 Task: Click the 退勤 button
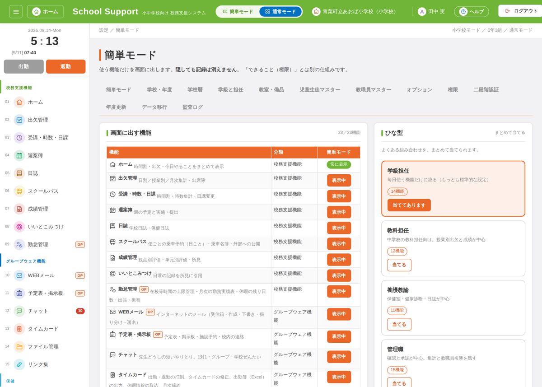[65, 66]
